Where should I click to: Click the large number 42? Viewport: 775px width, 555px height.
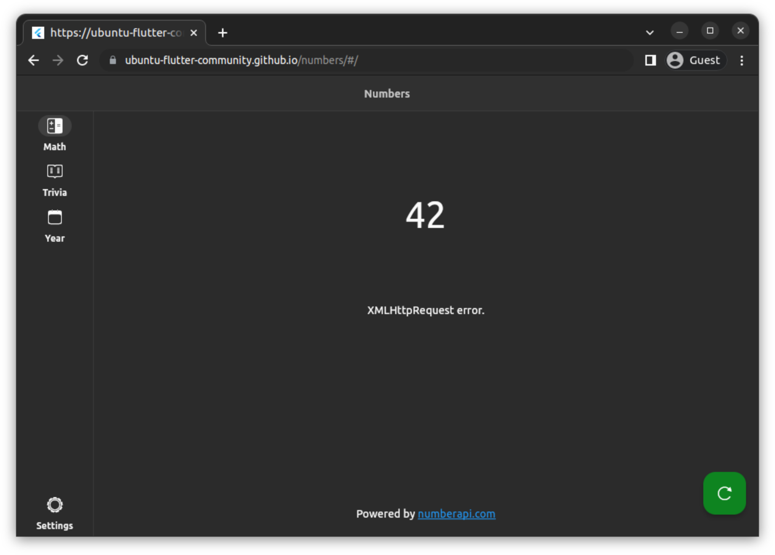[x=425, y=215]
